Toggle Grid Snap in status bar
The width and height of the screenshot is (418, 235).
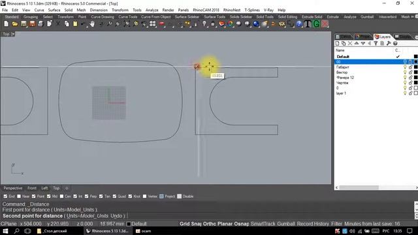190,224
